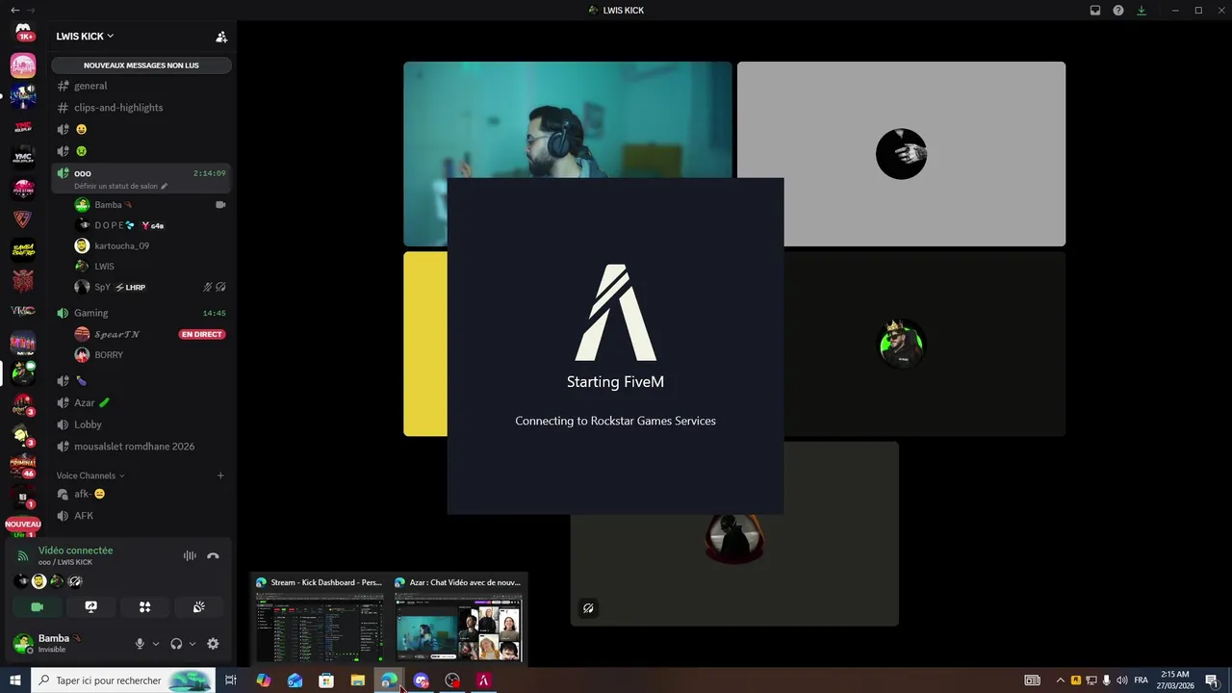This screenshot has height=693, width=1232.
Task: Open Discord user settings gear
Action: pos(213,644)
